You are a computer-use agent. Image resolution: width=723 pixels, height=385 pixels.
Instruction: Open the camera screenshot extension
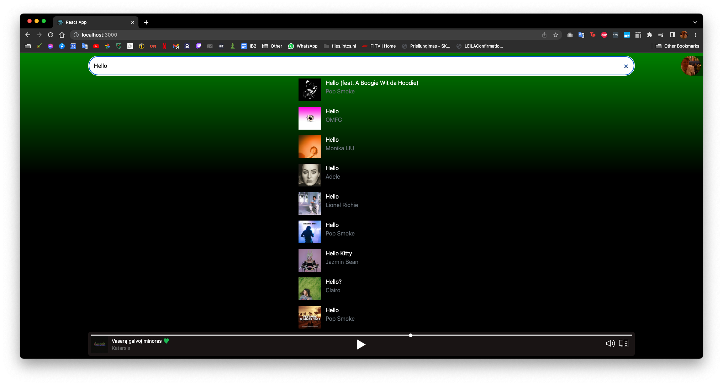coord(570,35)
